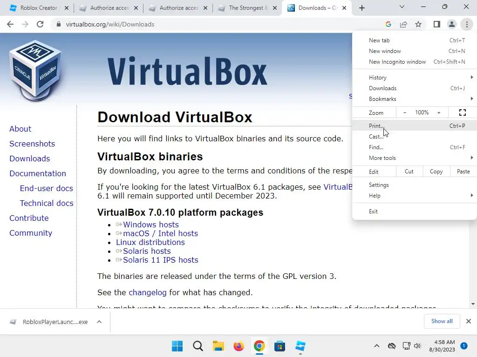
Task: View site info via the lock icon
Action: tap(59, 24)
